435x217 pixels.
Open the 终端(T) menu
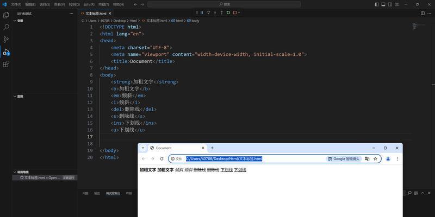104,4
